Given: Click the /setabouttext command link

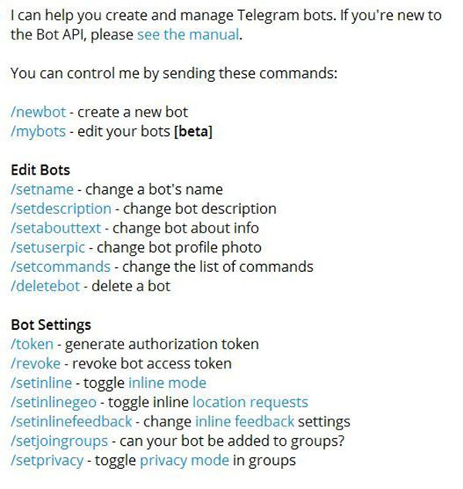Looking at the screenshot, I should point(56,228).
